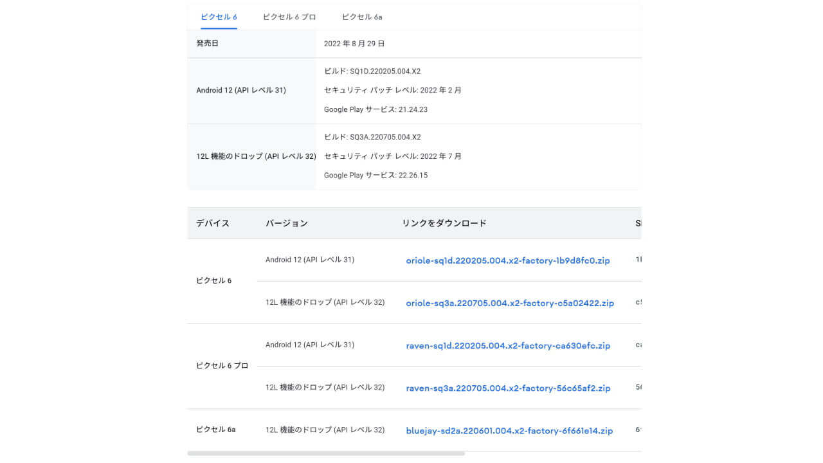Open the bluejay-sd2a.220601.004.x2 factory zip link
Screen dimensions: 823x463
click(x=509, y=430)
